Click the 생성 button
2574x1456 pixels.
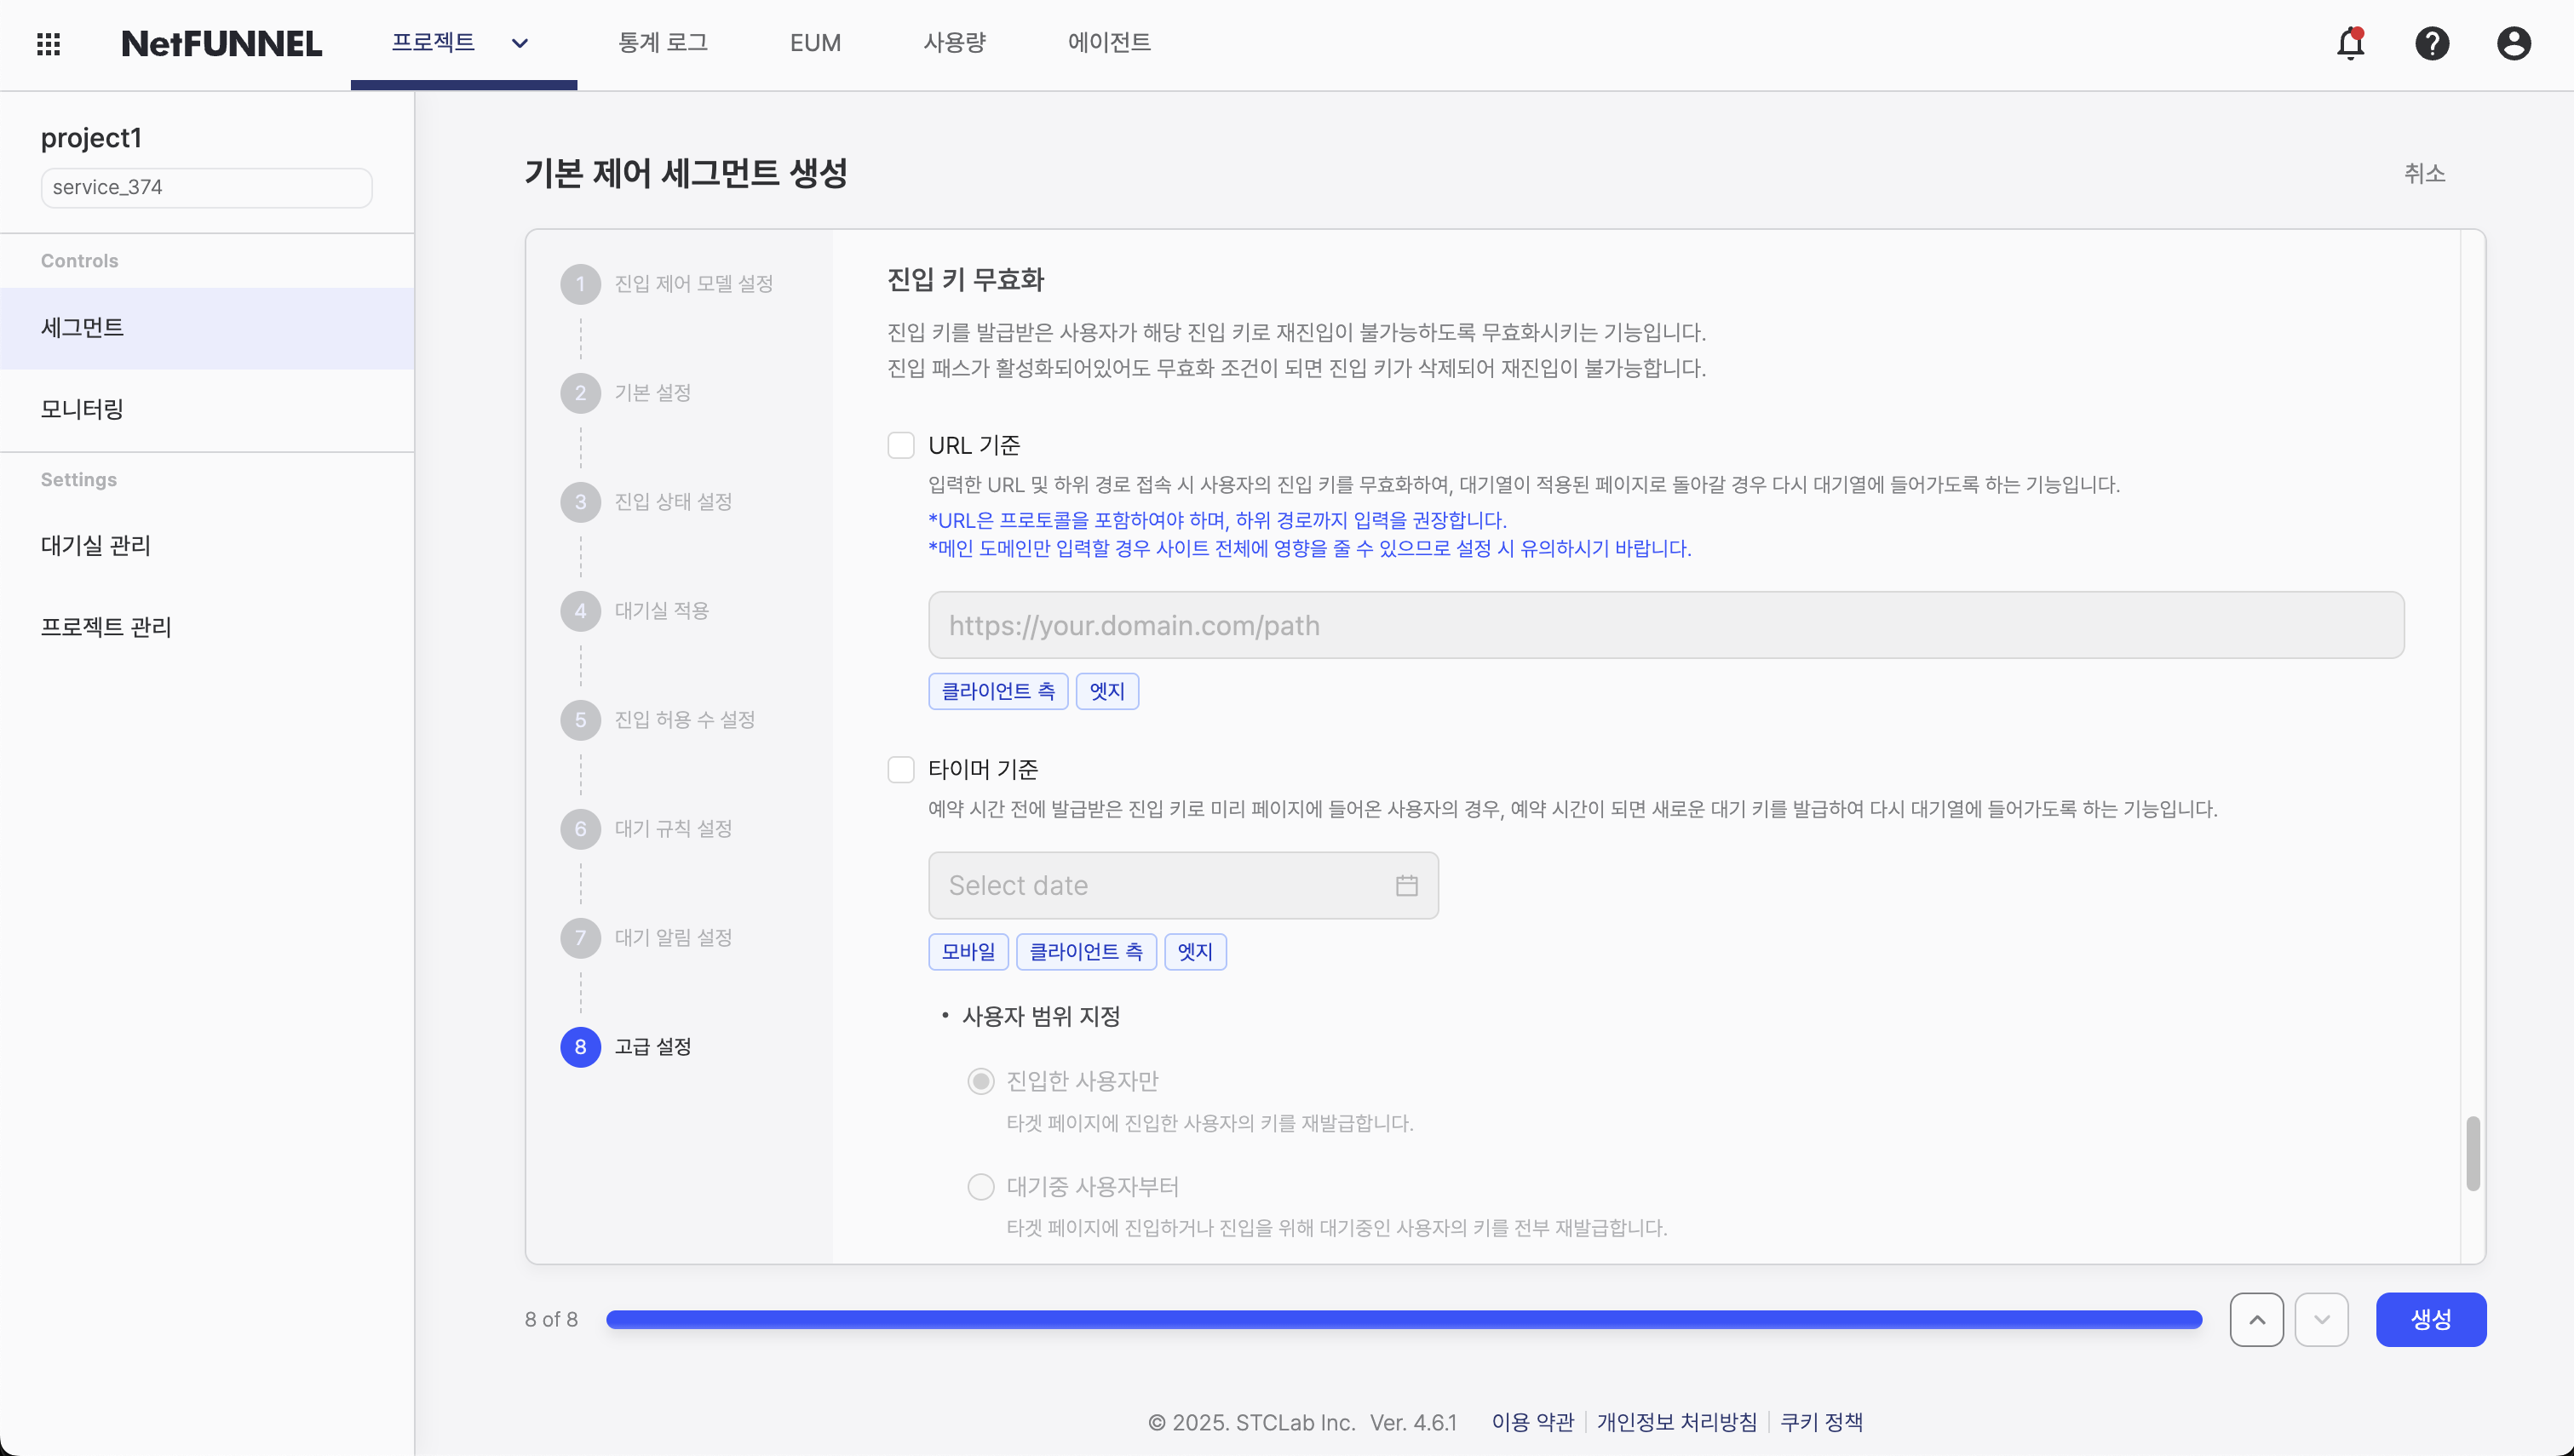2431,1319
